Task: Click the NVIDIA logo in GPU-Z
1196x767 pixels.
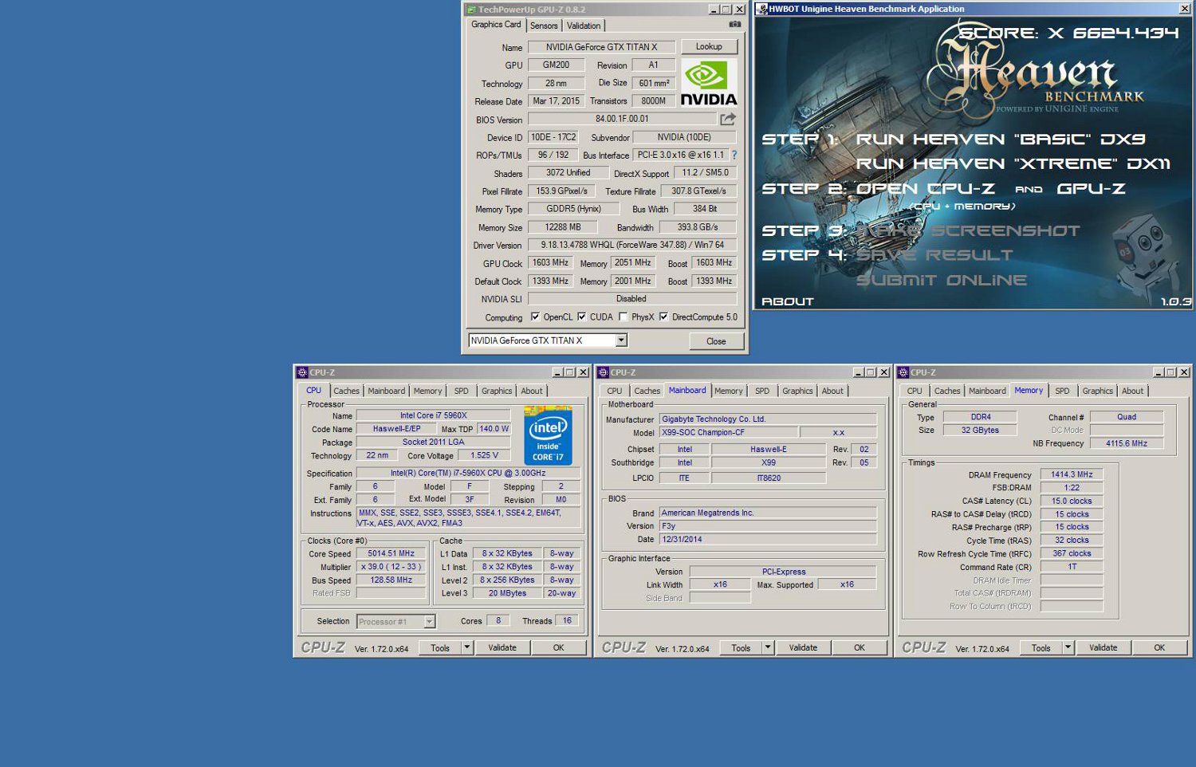Action: point(709,83)
